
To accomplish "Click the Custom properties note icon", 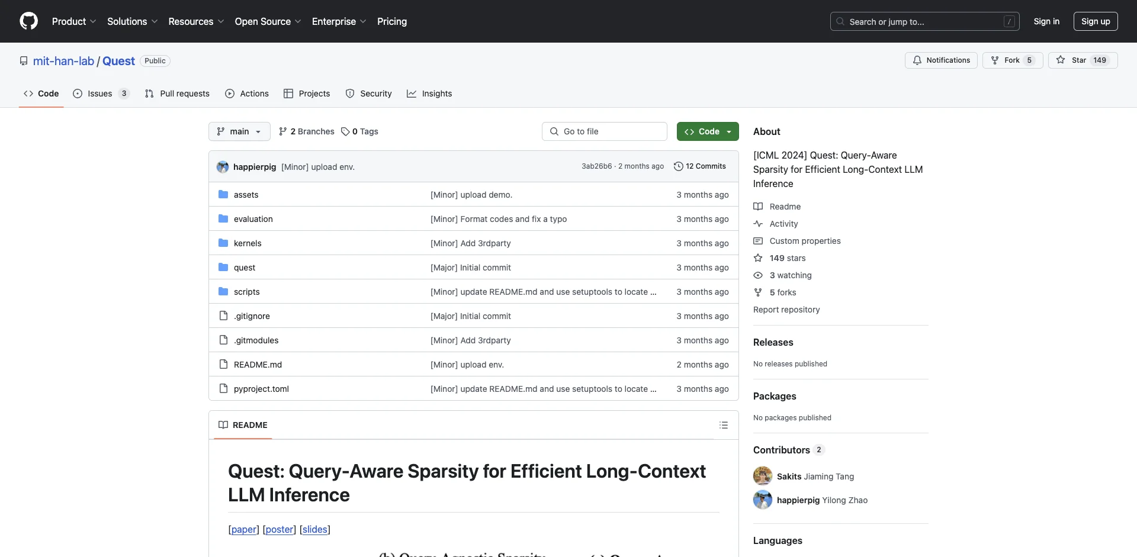I will (x=758, y=241).
